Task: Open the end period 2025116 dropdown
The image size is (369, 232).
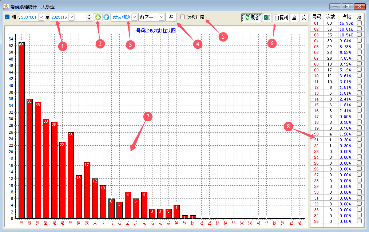Action: 71,17
